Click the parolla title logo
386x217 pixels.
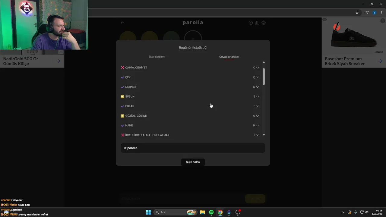(x=193, y=23)
